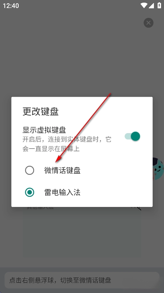Tap the Wi-Fi signal status icon
164x293 pixels.
click(144, 5)
